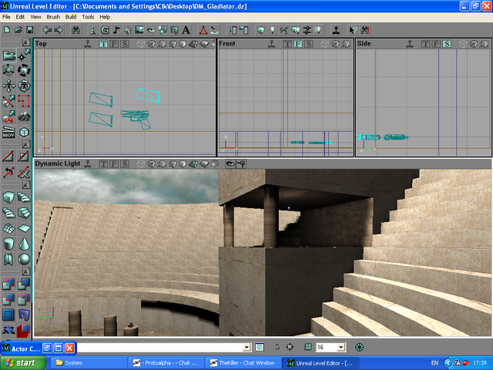Select the Camera Movement tool
The width and height of the screenshot is (493, 370).
point(8,55)
